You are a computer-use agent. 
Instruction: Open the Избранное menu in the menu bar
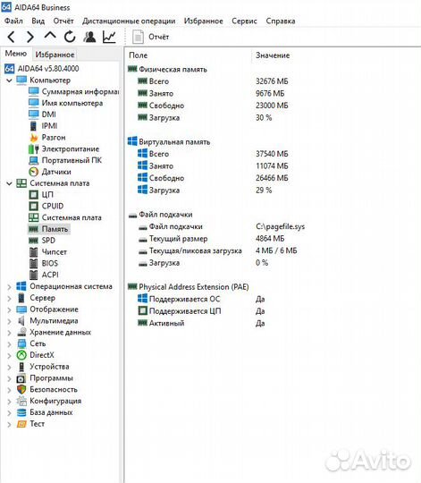pos(204,21)
